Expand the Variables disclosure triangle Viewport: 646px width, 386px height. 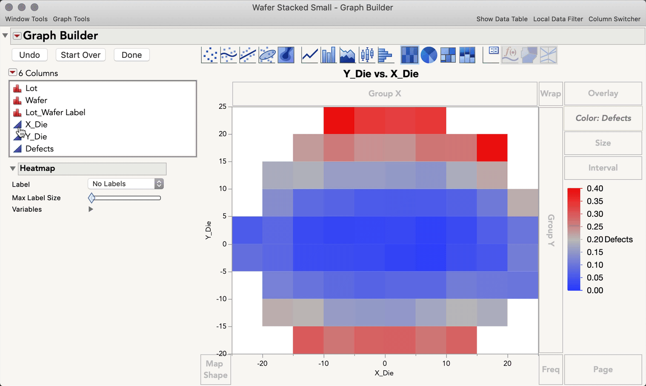(x=91, y=209)
